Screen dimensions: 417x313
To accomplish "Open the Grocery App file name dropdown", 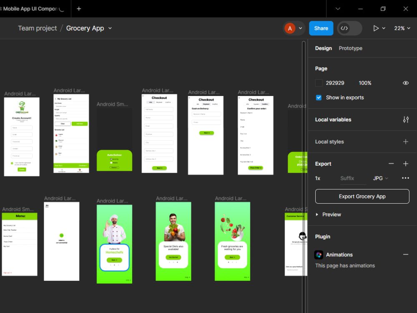I will coord(110,28).
